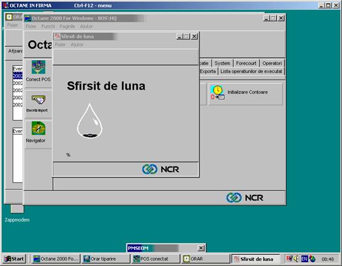
Task: Minimize the Sfirsit de luna window
Action: click(x=180, y=36)
